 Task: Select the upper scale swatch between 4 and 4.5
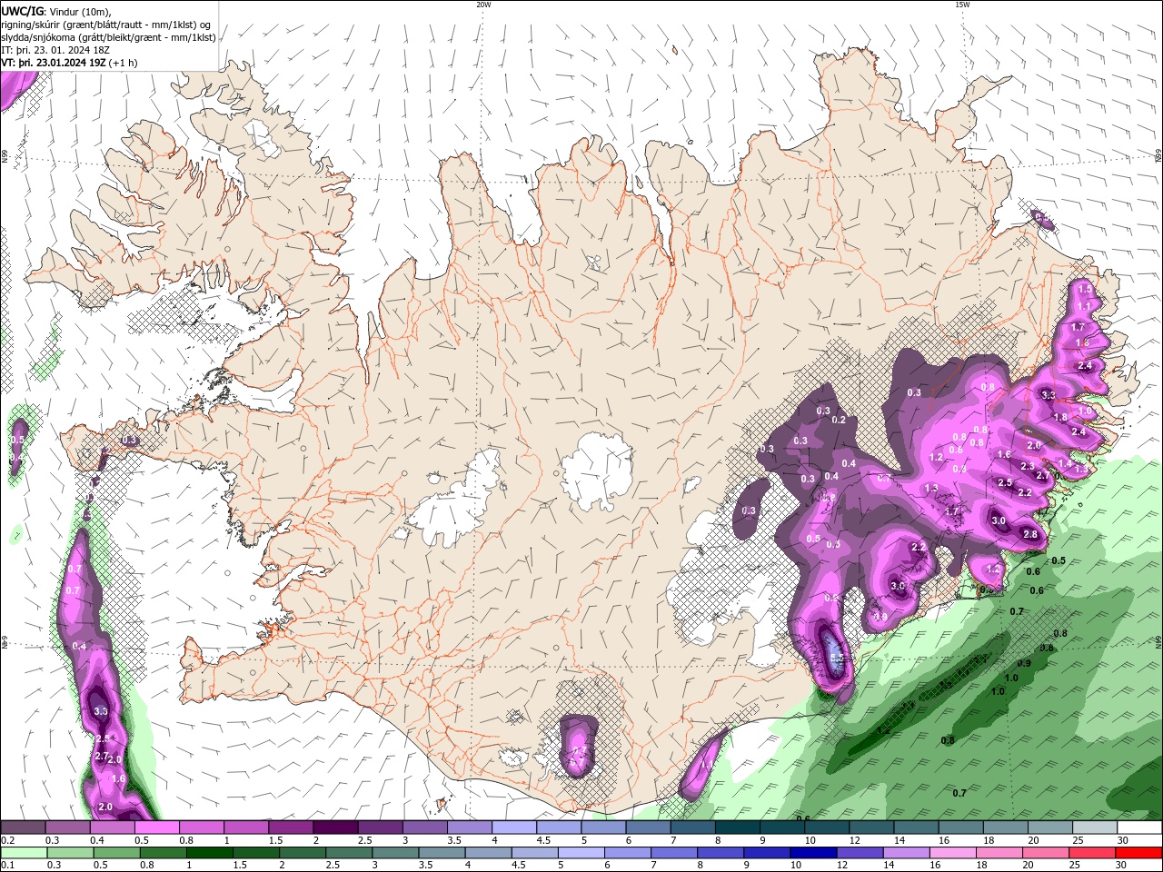click(x=514, y=827)
